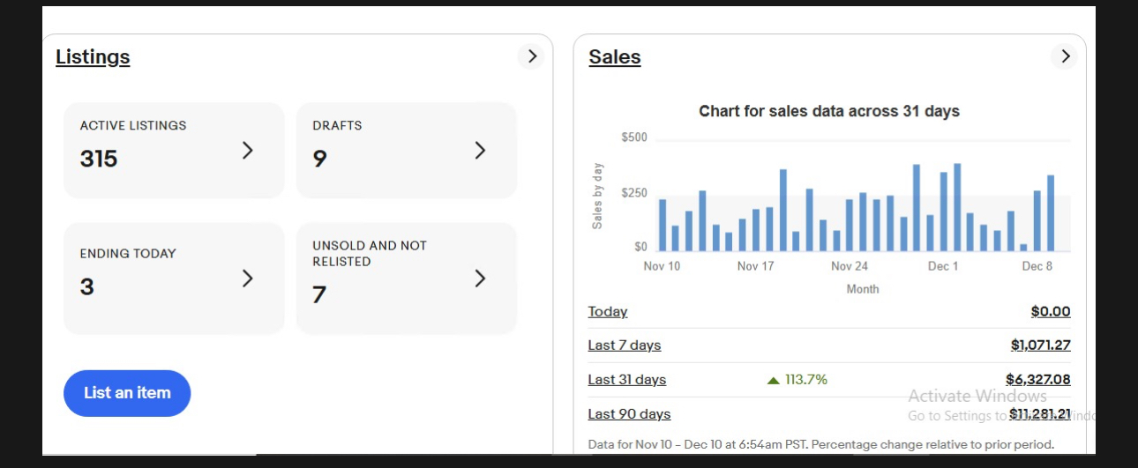Click the Active Listings count 315
This screenshot has height=468, width=1138.
pos(99,159)
